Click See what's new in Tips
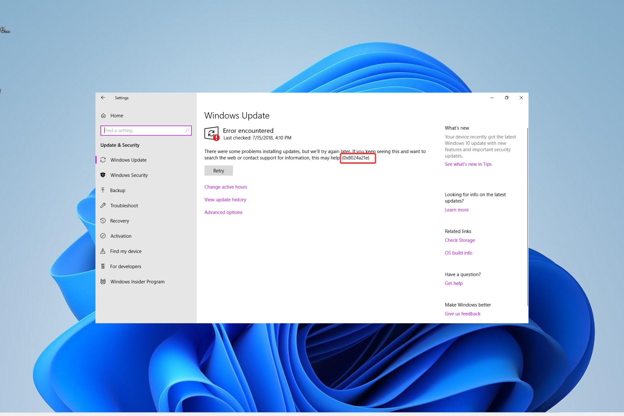 point(468,164)
